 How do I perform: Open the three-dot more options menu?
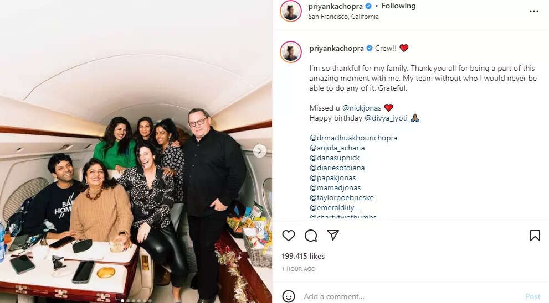[534, 11]
